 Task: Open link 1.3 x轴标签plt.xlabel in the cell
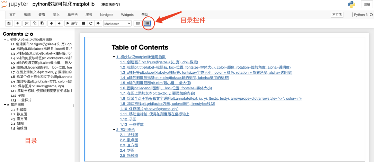click(206, 73)
